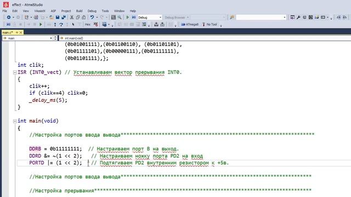Open the Undo history dropdown arrow
Screen dimensions: 351x197
[x=97, y=17]
